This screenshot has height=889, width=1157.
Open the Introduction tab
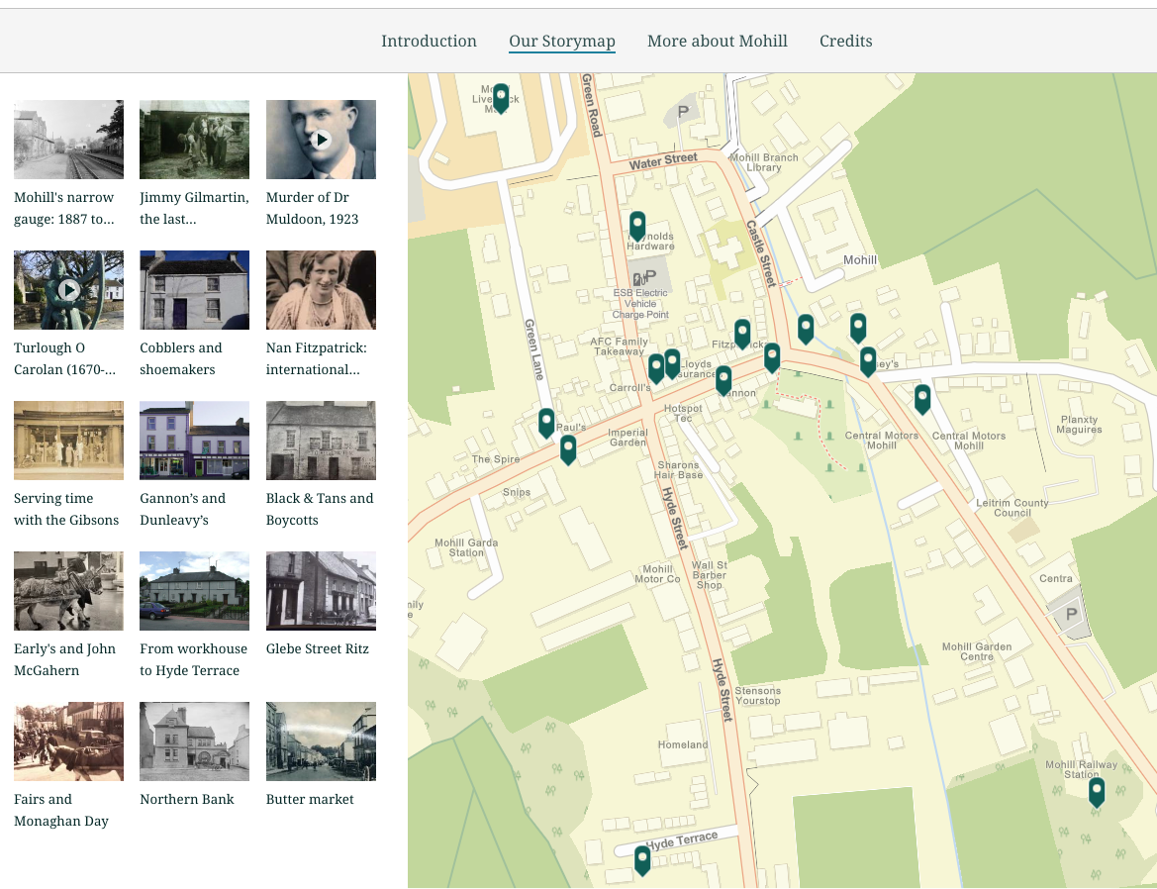pos(429,41)
